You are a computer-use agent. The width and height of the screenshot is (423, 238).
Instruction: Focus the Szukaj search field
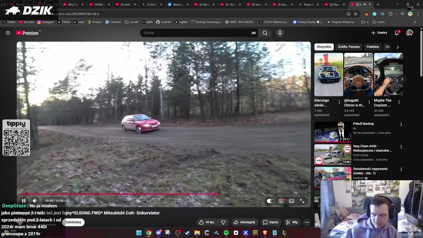tap(199, 33)
